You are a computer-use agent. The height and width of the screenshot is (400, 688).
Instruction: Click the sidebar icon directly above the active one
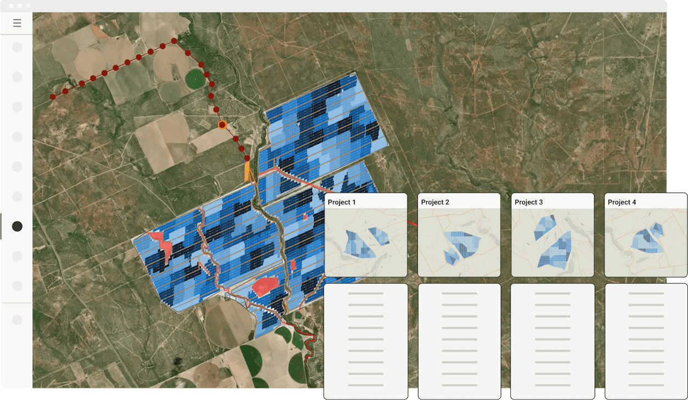pyautogui.click(x=17, y=196)
